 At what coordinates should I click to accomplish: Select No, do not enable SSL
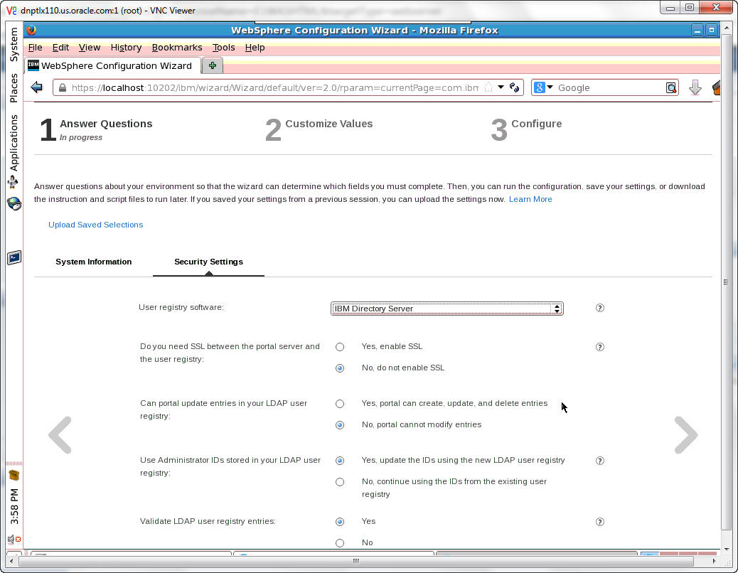pyautogui.click(x=340, y=368)
